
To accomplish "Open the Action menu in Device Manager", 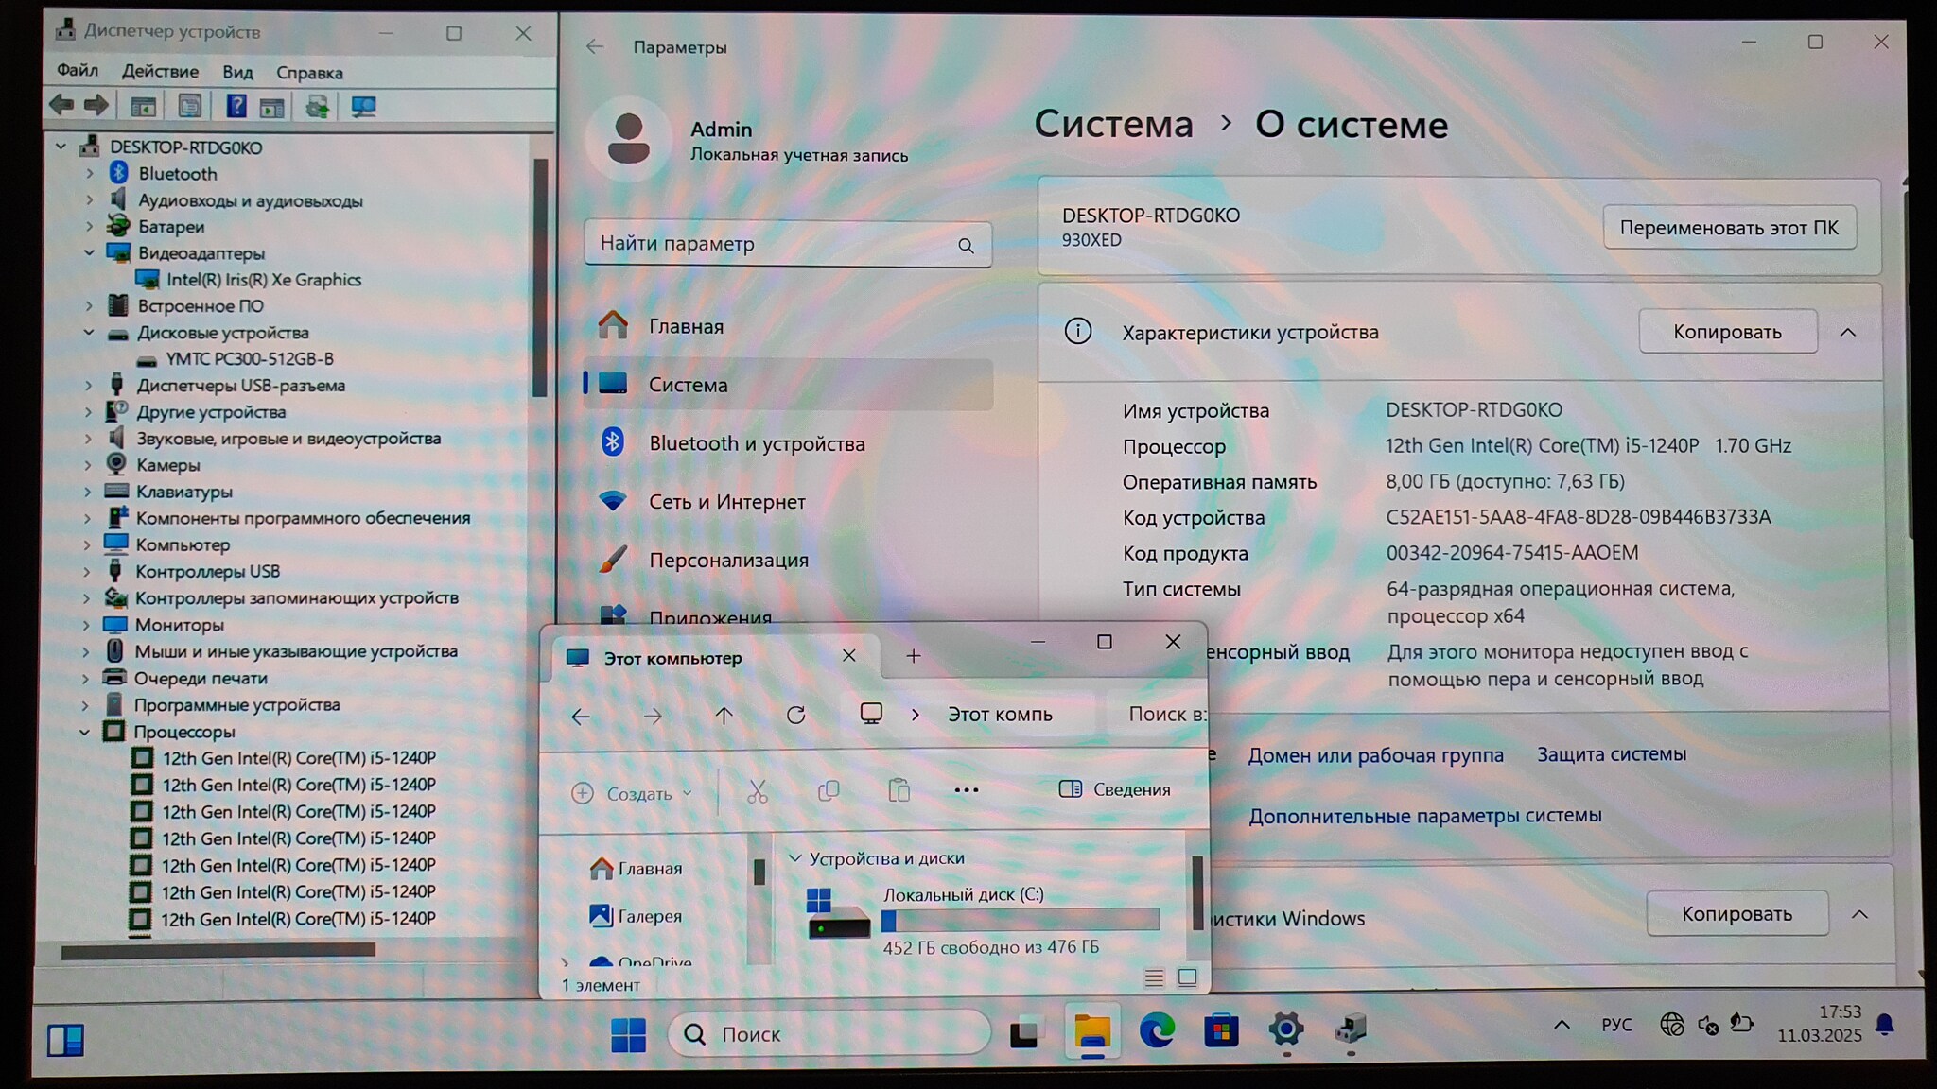I will [160, 72].
